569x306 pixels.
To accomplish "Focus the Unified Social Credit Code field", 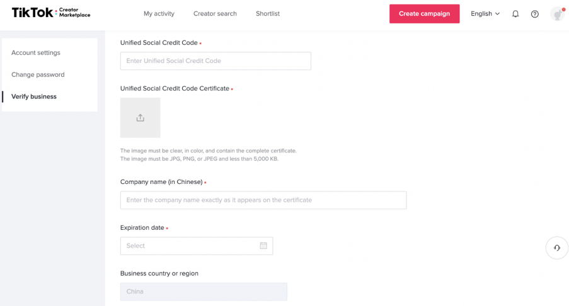I will [216, 61].
